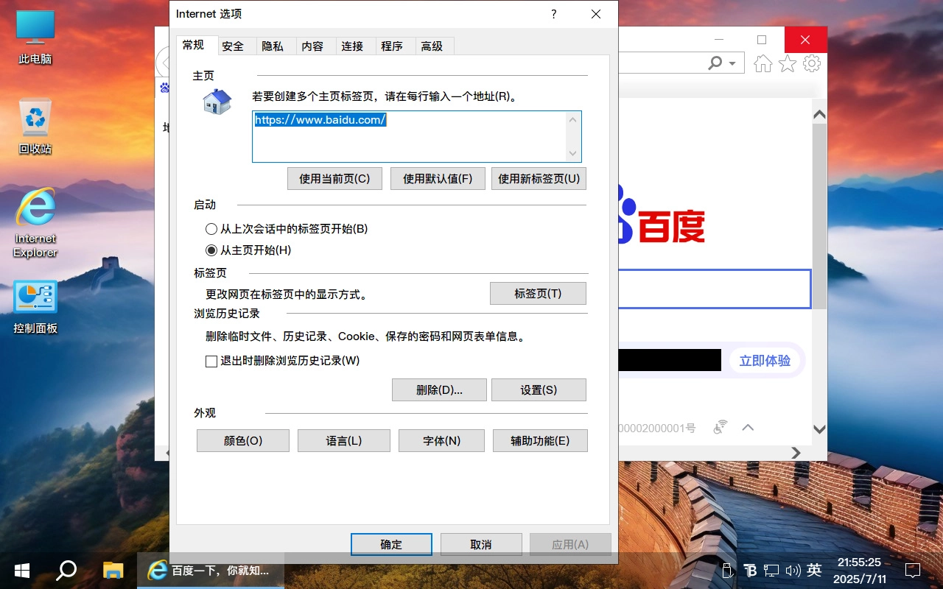The image size is (943, 589).
Task: Click the 立即体验 link
Action: tap(765, 360)
